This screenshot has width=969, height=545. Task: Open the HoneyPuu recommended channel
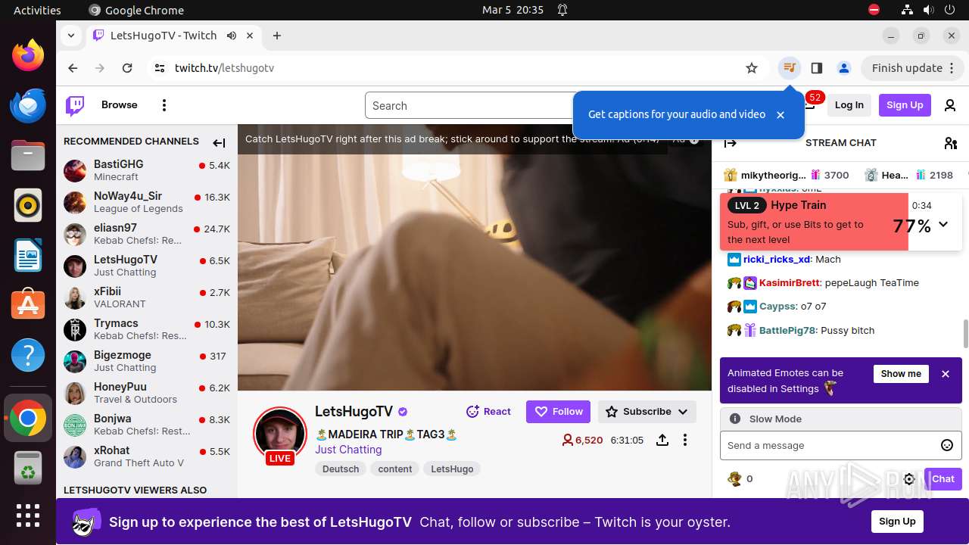(147, 393)
